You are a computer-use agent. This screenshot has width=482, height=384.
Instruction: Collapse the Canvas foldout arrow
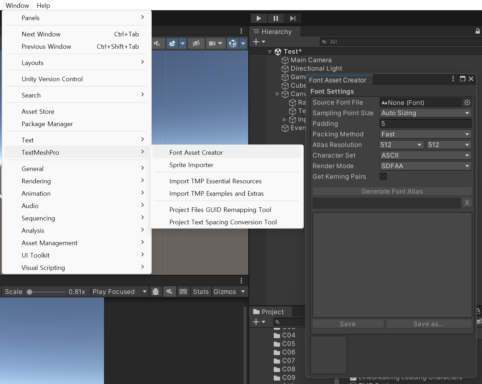point(277,94)
